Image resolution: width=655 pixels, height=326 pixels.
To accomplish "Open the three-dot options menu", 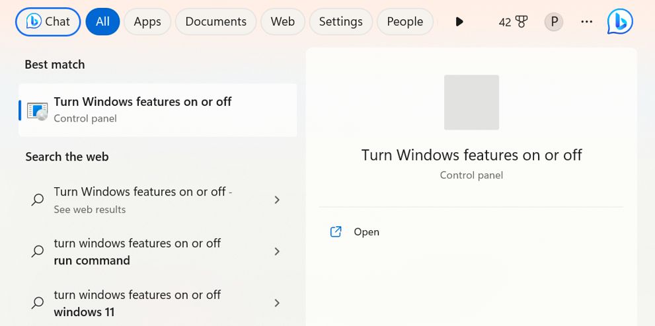I will (x=587, y=22).
